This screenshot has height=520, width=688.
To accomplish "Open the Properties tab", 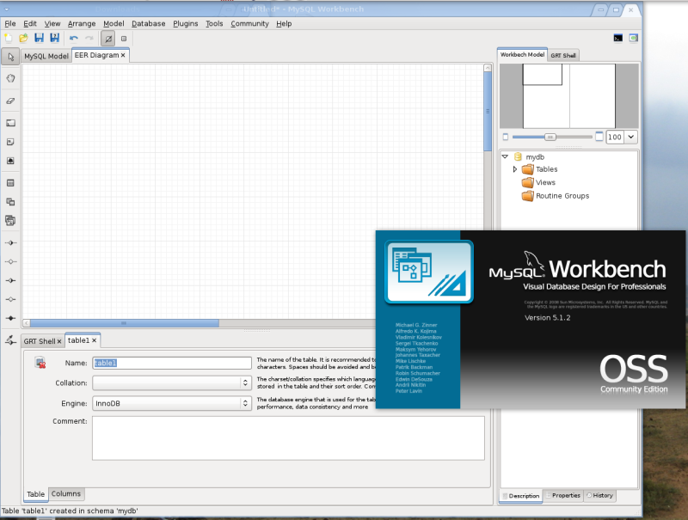I will point(563,495).
